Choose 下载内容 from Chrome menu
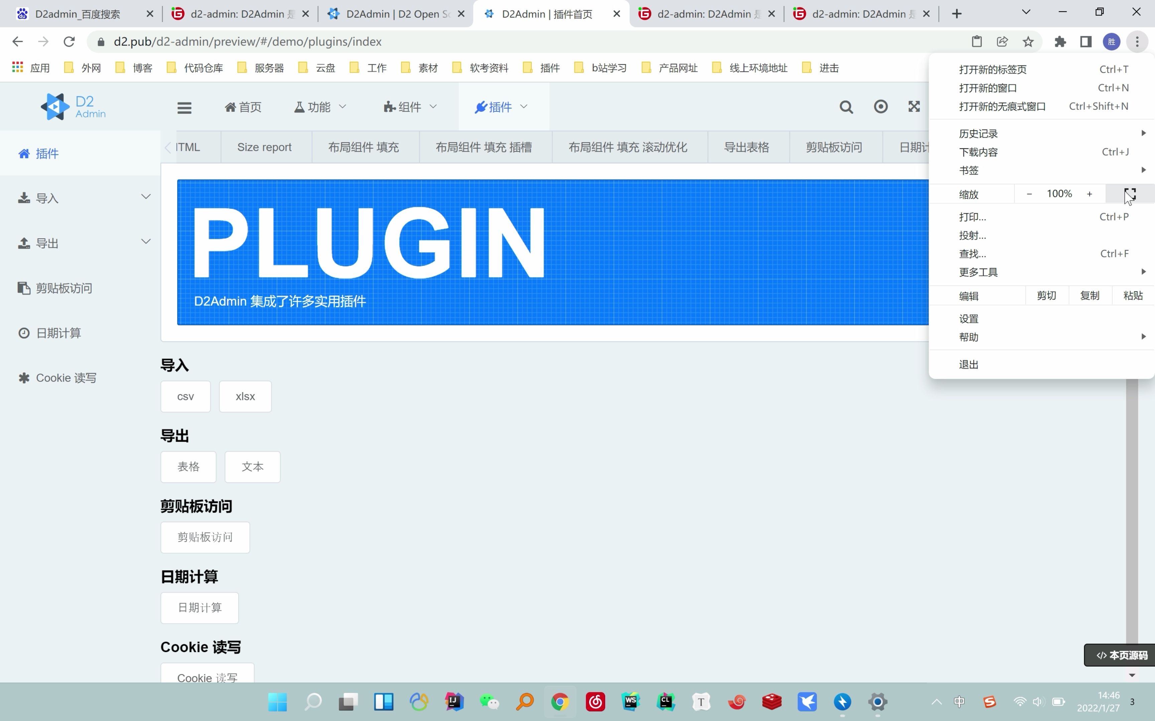1155x721 pixels. (1041, 152)
